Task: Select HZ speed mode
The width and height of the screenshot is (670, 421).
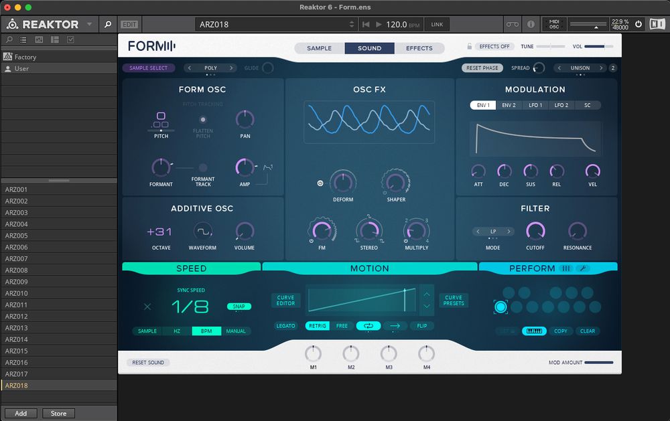Action: (x=177, y=331)
